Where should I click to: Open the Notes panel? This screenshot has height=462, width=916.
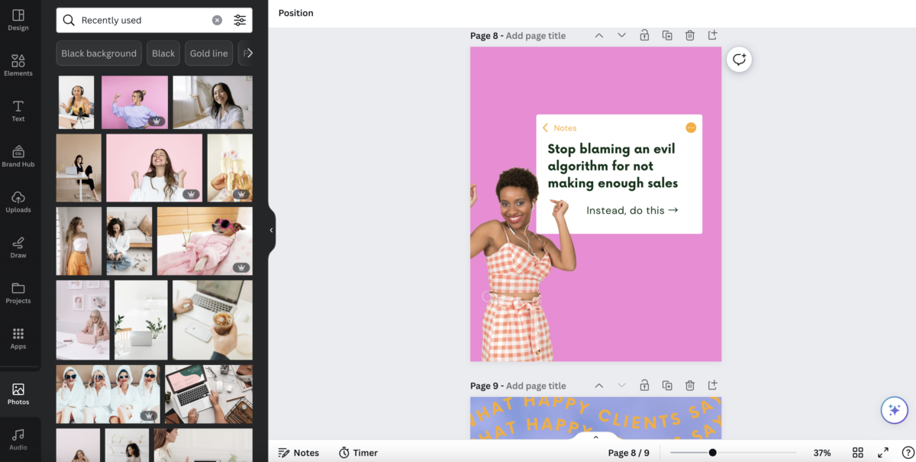pos(298,452)
